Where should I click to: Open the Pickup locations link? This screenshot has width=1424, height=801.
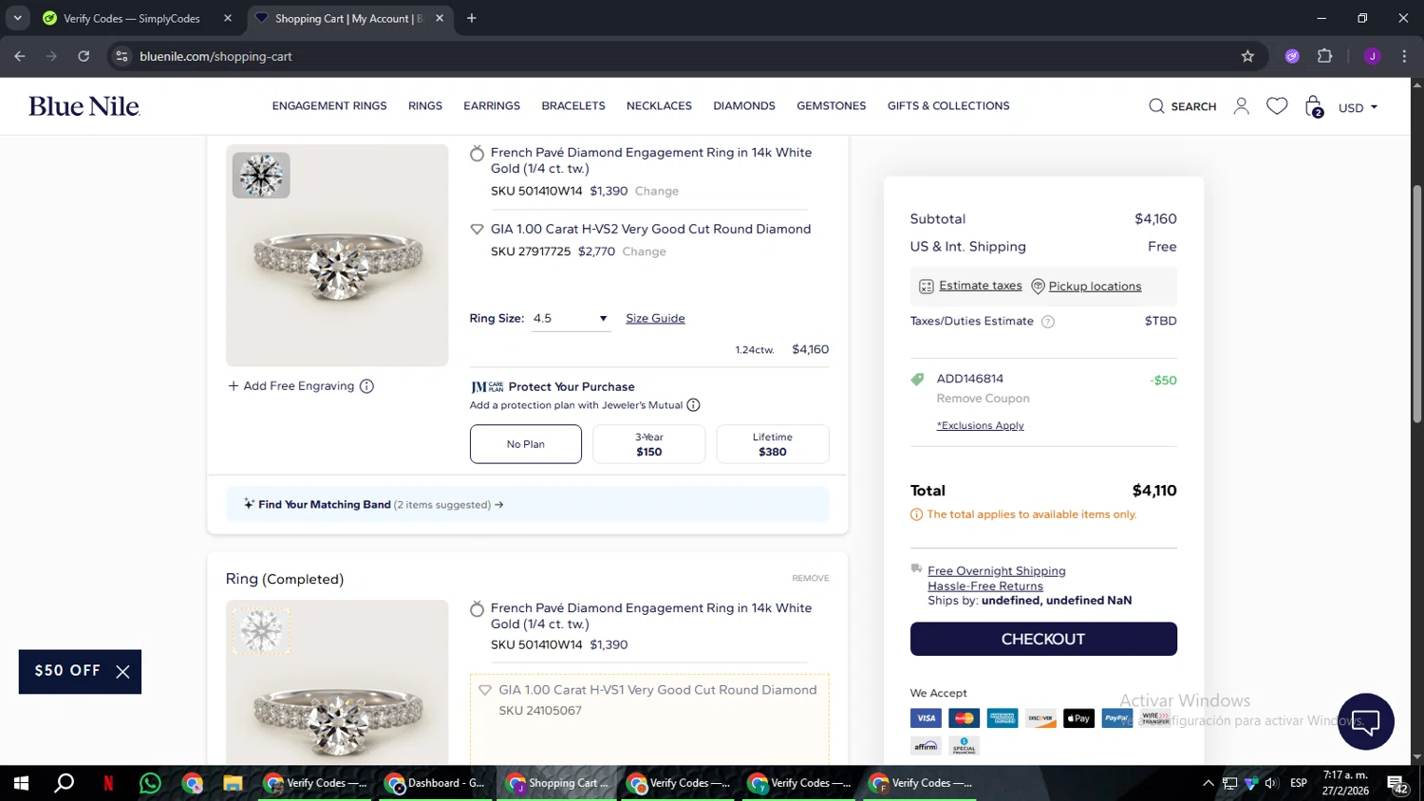pyautogui.click(x=1095, y=287)
